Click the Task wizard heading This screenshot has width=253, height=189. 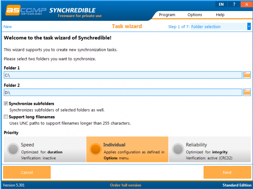point(127,26)
